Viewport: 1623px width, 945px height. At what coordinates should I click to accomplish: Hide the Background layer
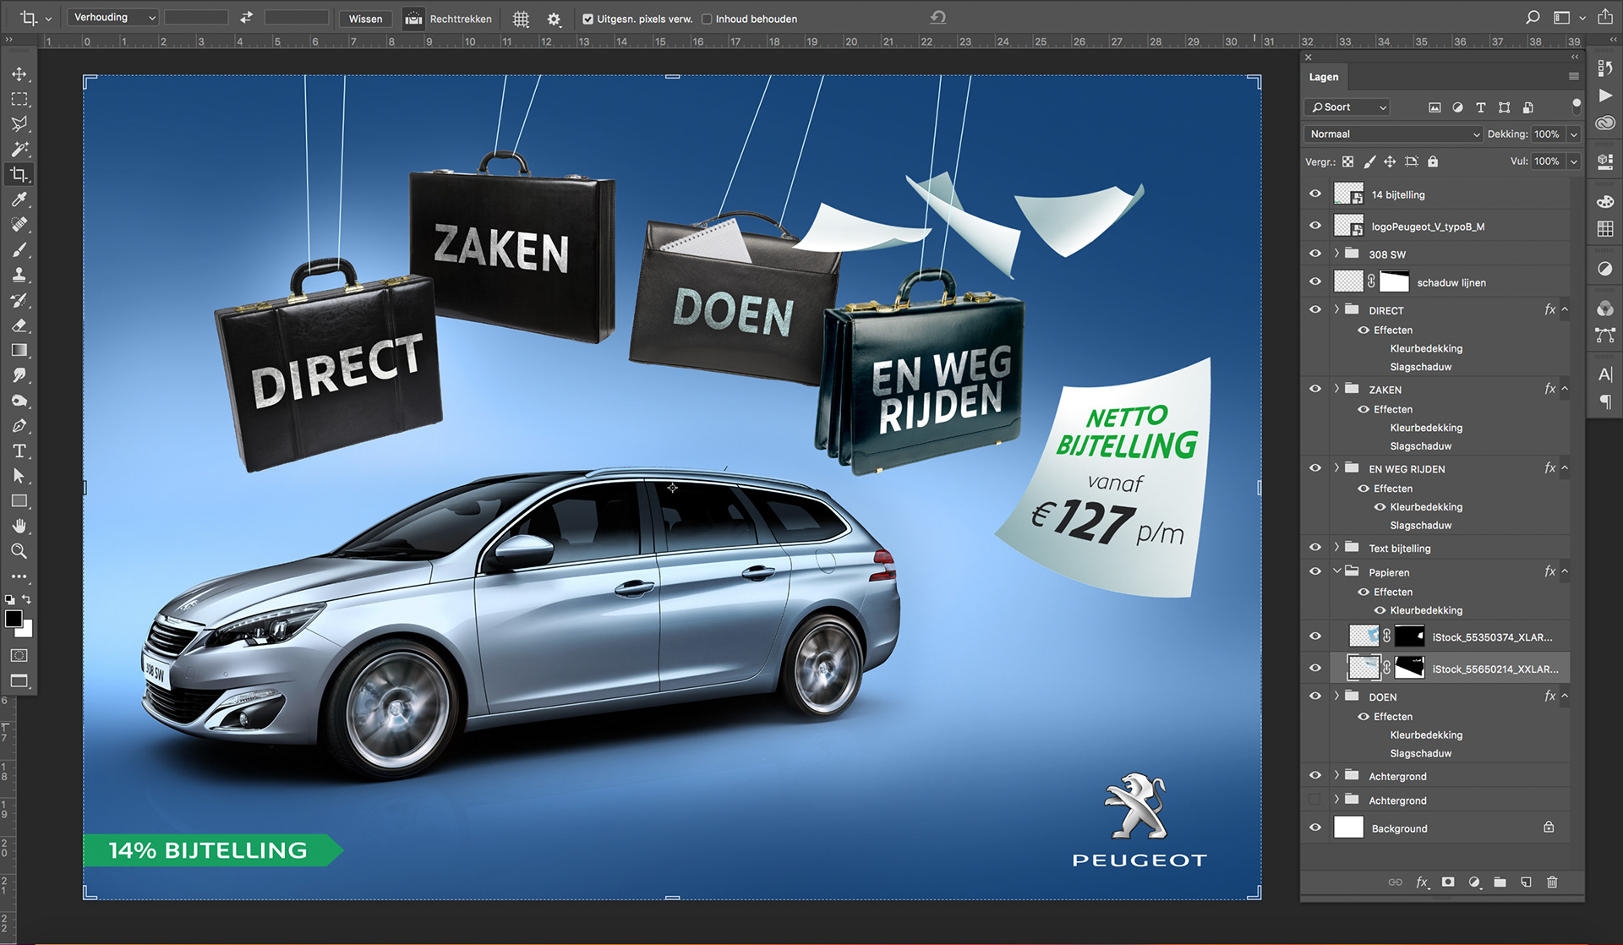point(1315,828)
